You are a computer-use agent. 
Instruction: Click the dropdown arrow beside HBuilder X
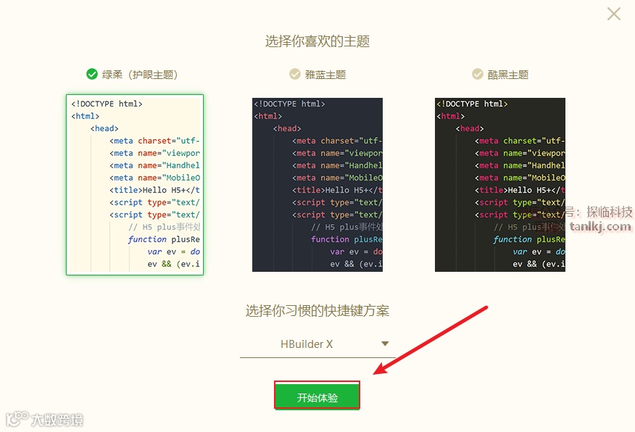(x=385, y=344)
